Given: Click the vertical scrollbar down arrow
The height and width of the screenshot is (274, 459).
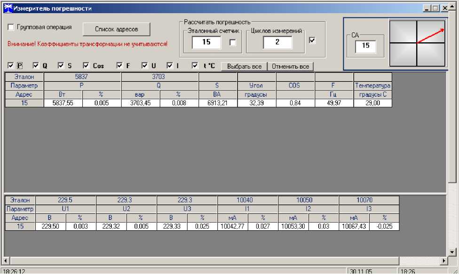Looking at the screenshot, I should [x=452, y=252].
